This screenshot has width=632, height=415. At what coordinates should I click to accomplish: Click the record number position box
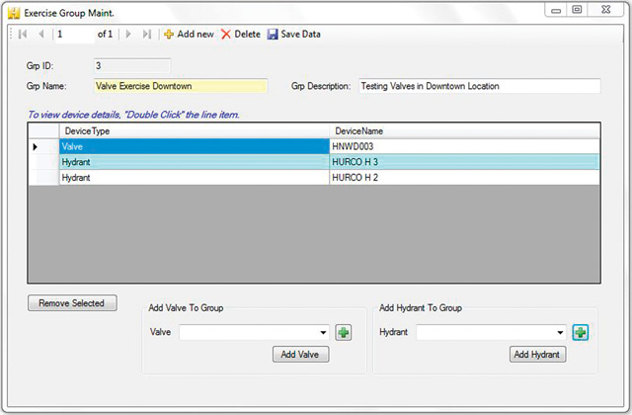[x=73, y=35]
